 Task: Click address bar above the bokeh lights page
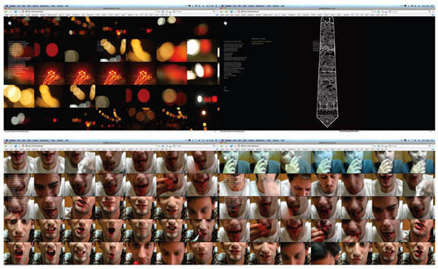(x=91, y=12)
